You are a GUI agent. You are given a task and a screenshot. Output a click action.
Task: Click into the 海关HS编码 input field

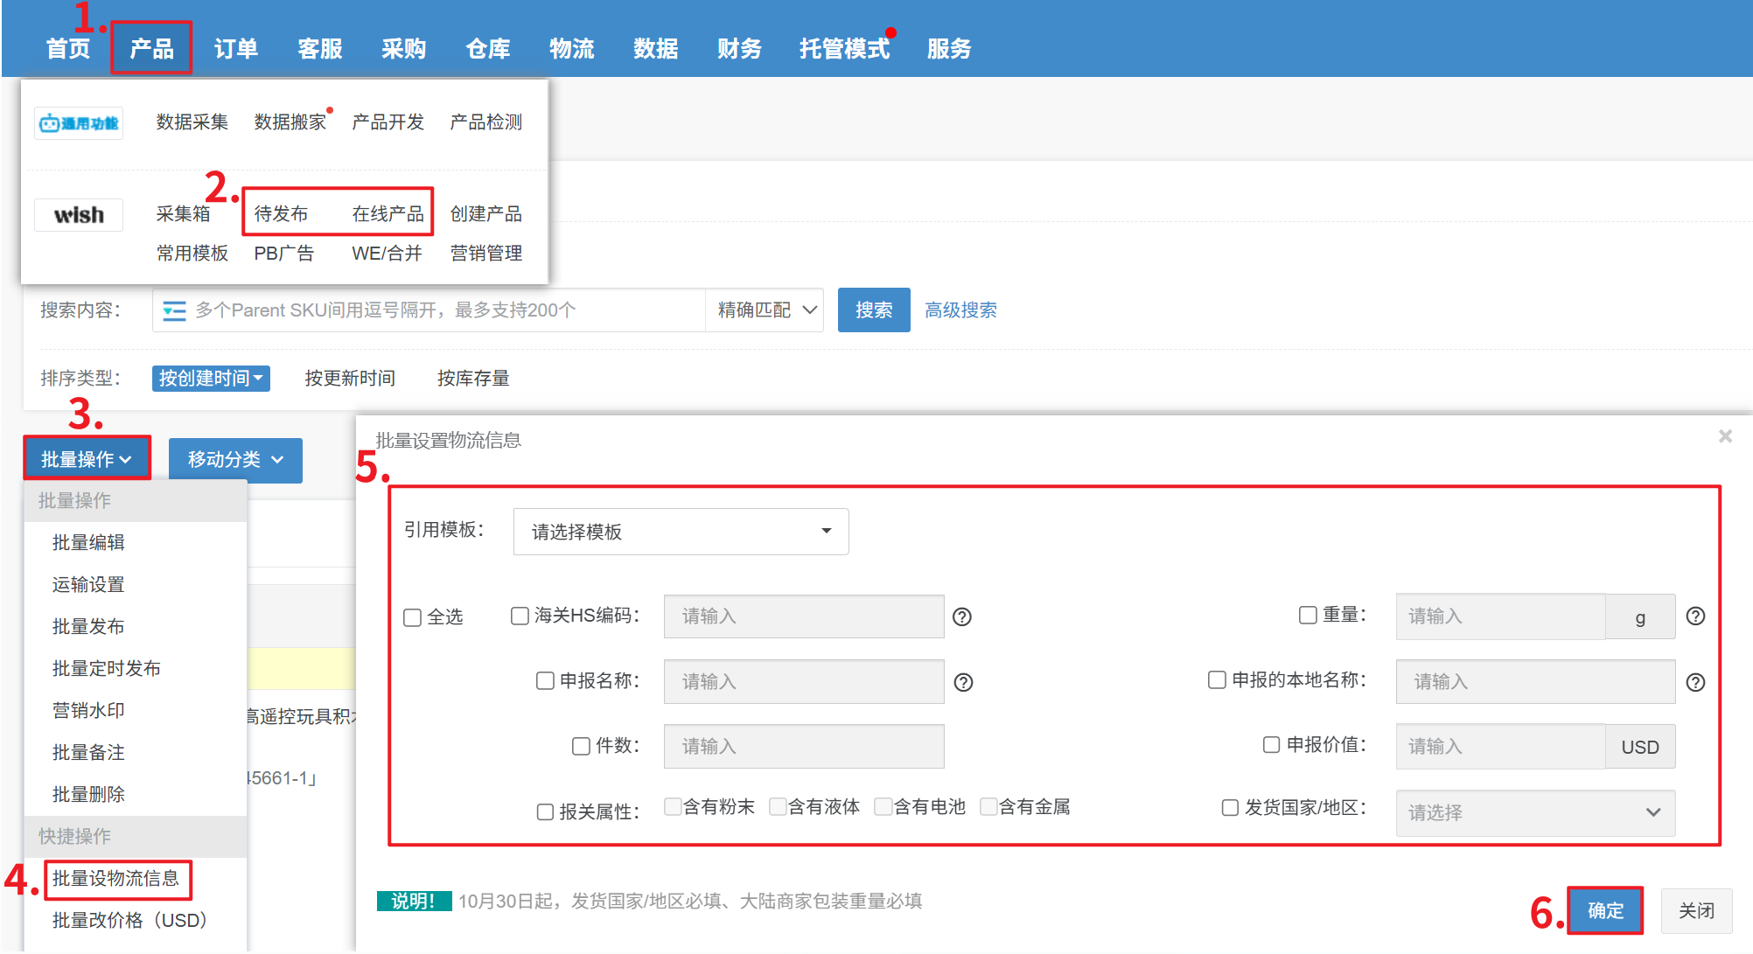pyautogui.click(x=803, y=617)
